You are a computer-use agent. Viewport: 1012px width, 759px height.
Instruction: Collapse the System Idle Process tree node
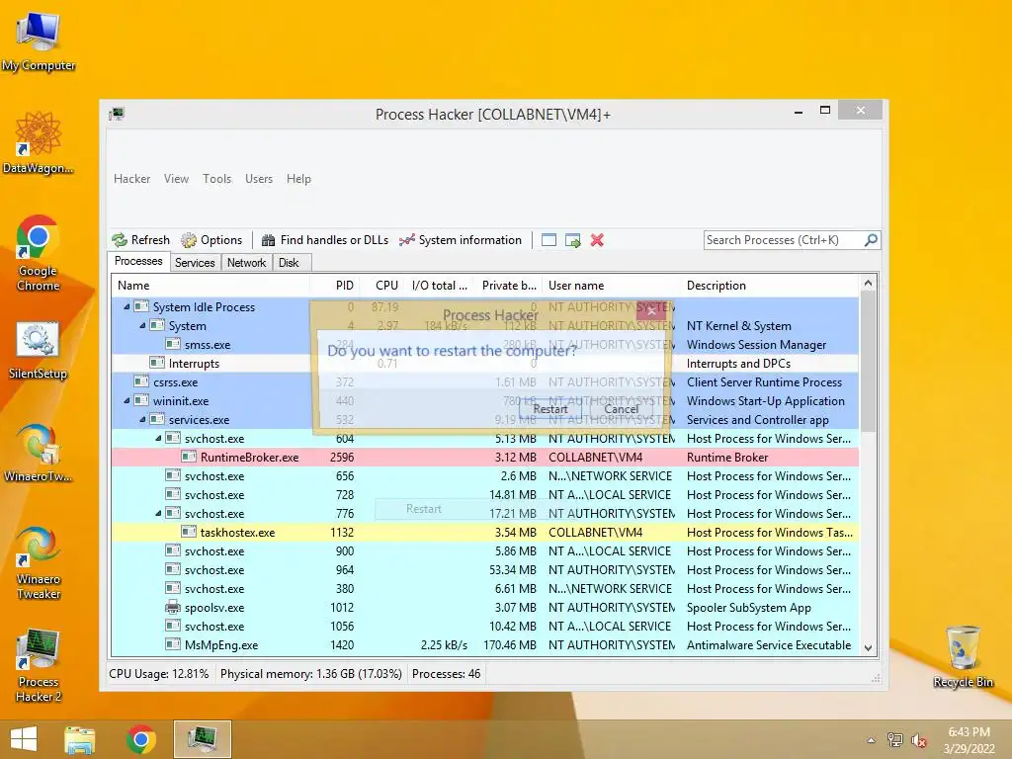click(x=126, y=307)
